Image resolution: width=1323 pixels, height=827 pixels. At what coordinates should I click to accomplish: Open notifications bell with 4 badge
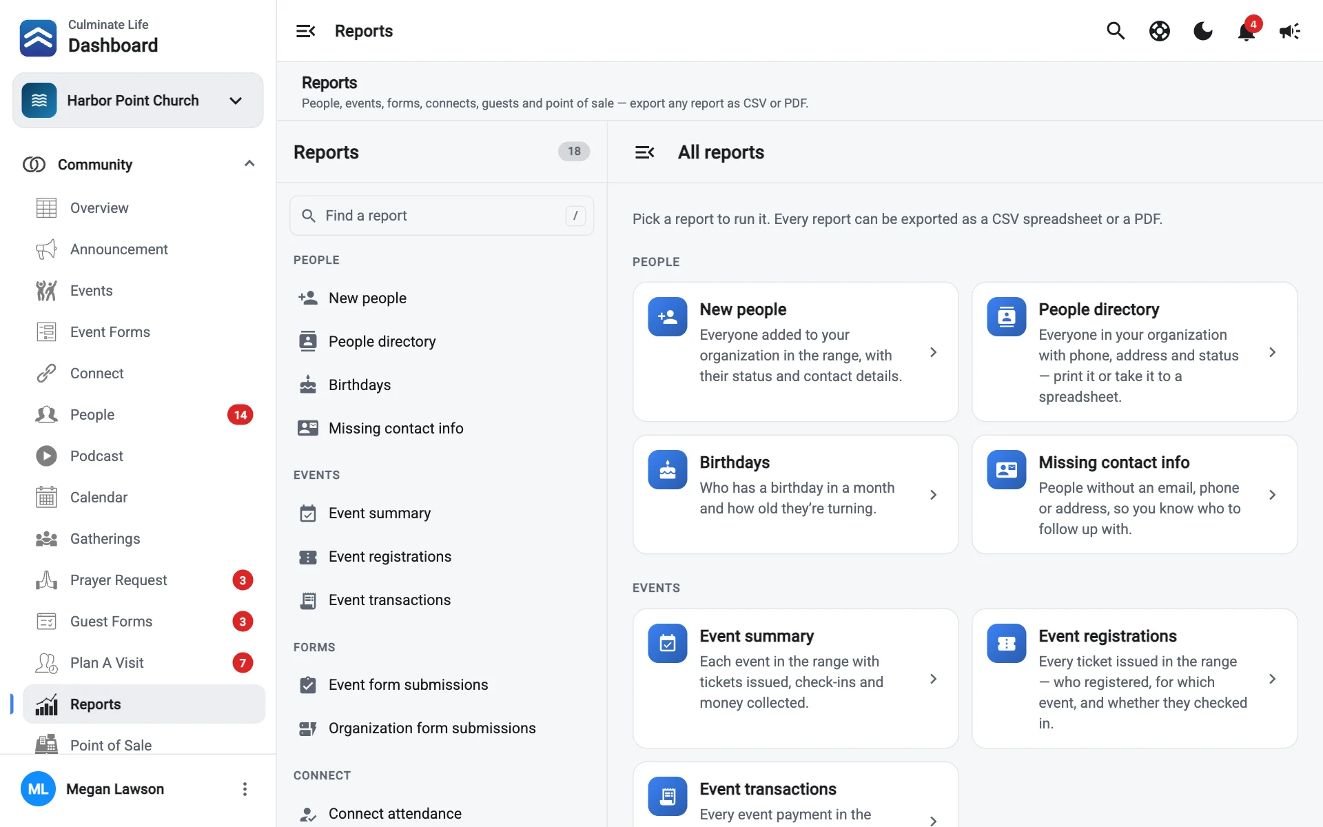point(1247,31)
